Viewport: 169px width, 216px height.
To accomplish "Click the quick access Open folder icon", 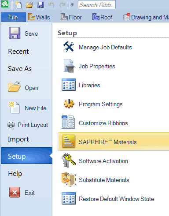I will pos(29,5).
